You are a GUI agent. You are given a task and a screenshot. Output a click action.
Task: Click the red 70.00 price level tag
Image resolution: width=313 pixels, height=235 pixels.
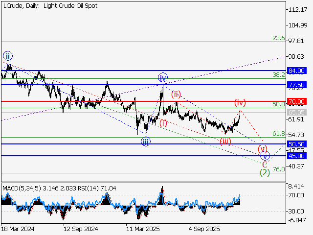click(297, 101)
